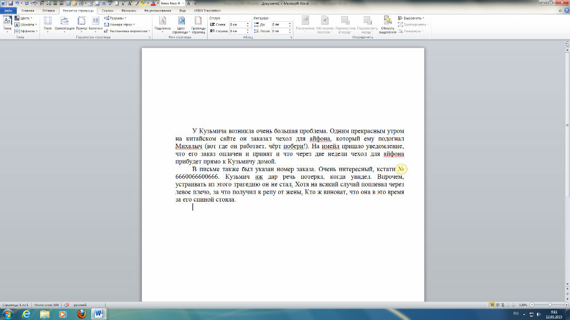Open the Файл menu button
The height and width of the screenshot is (320, 570).
point(8,11)
